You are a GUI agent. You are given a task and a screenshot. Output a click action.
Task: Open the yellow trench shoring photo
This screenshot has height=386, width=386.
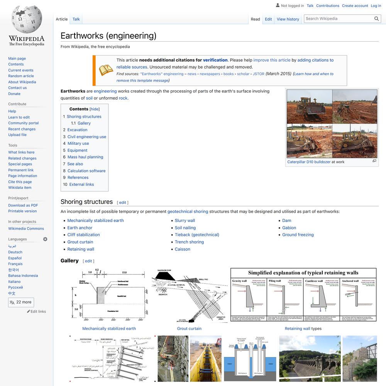pyautogui.click(x=206, y=359)
